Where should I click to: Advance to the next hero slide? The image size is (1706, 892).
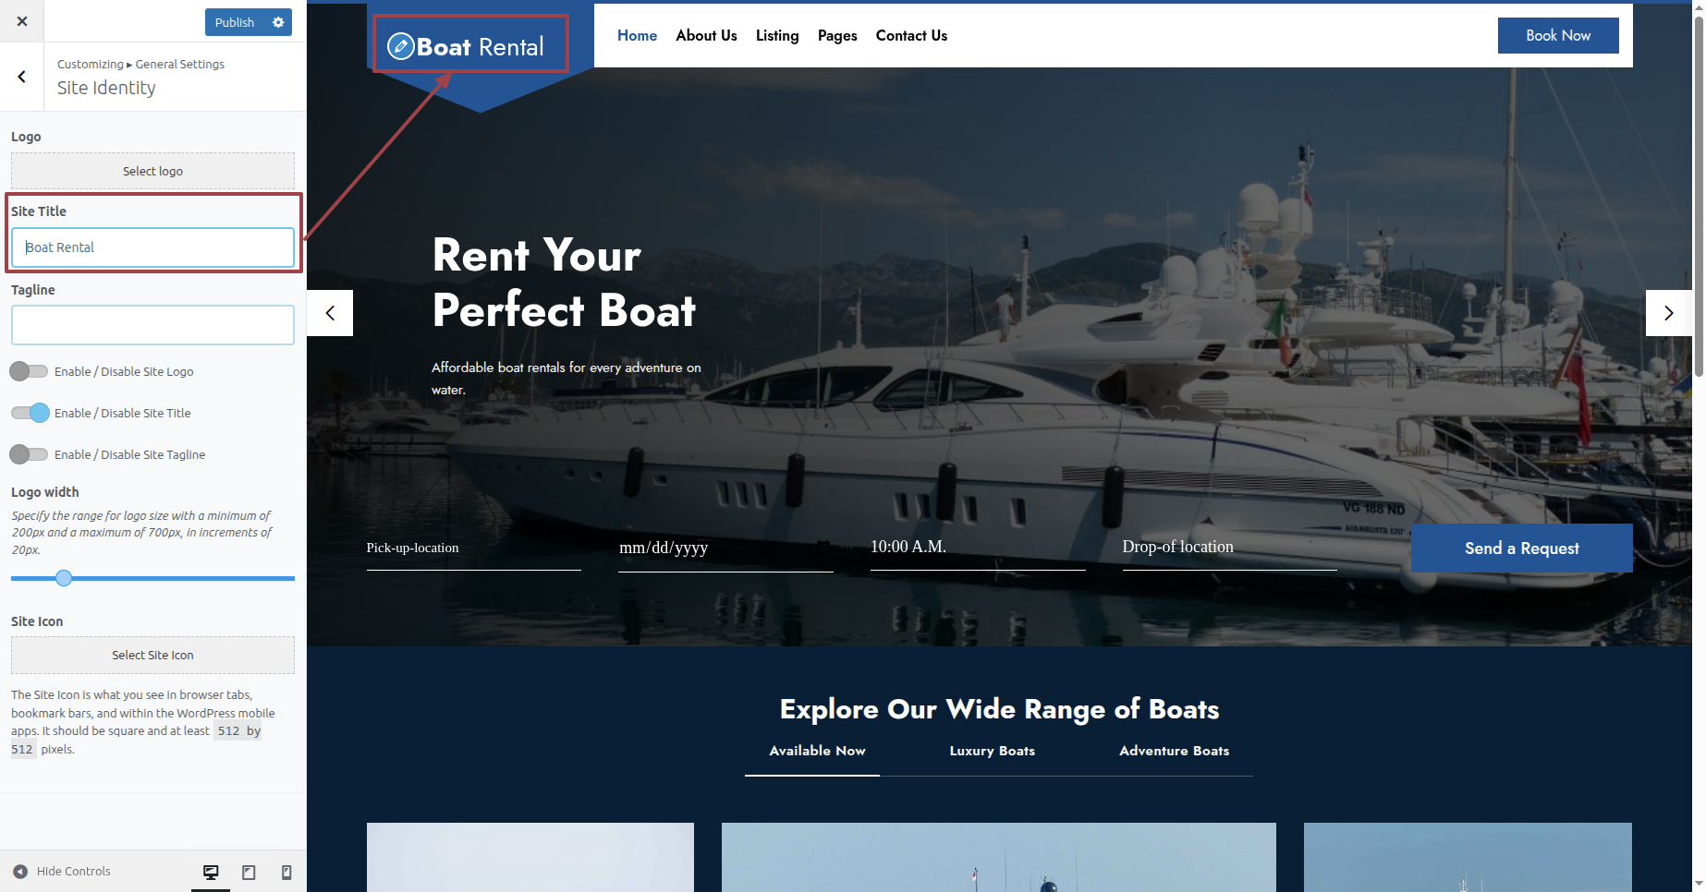click(x=1668, y=313)
